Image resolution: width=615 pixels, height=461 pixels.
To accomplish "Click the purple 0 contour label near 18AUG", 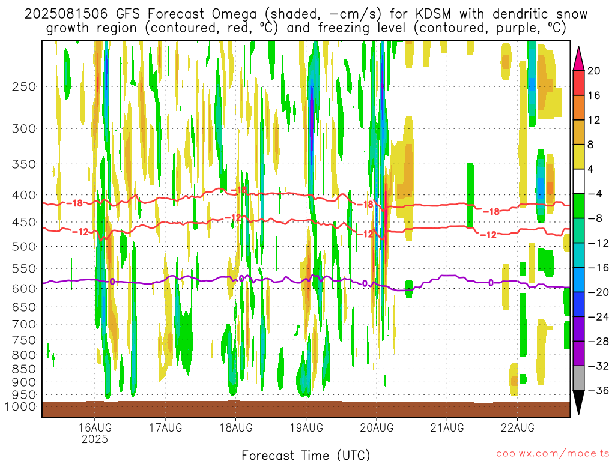I will coord(241,279).
